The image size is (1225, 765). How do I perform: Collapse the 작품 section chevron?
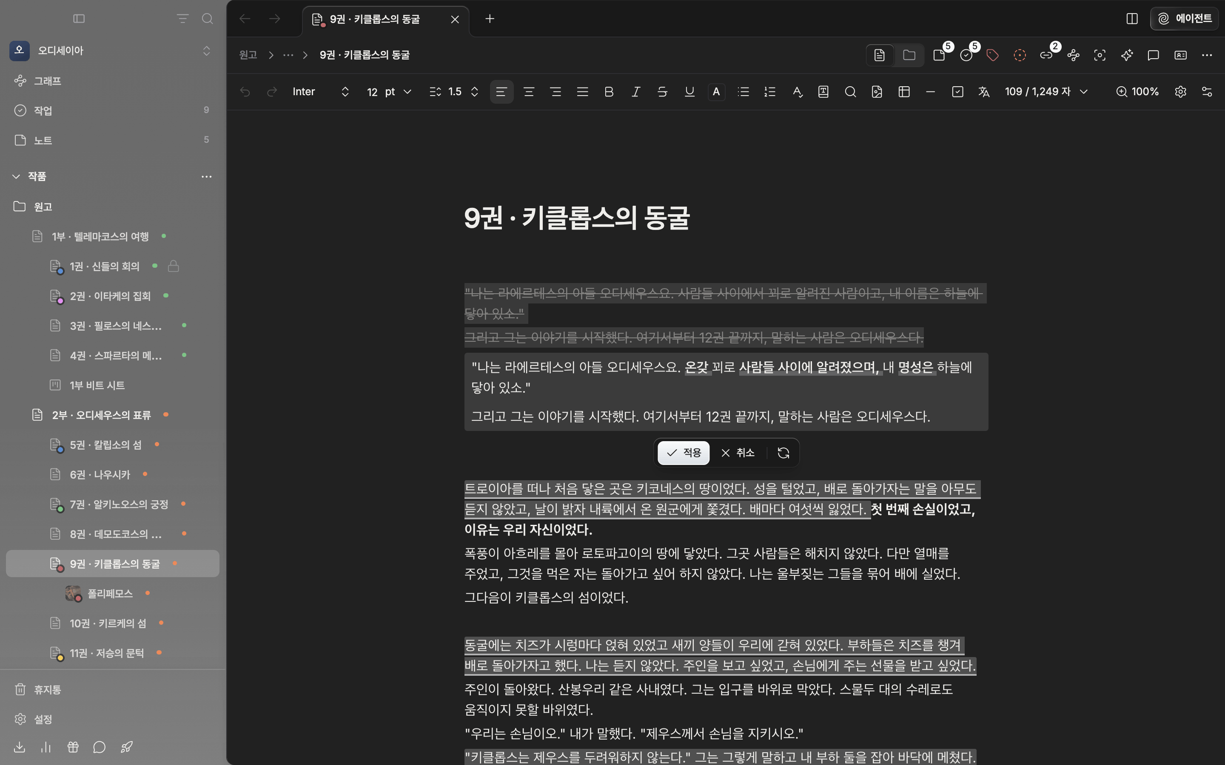coord(16,176)
